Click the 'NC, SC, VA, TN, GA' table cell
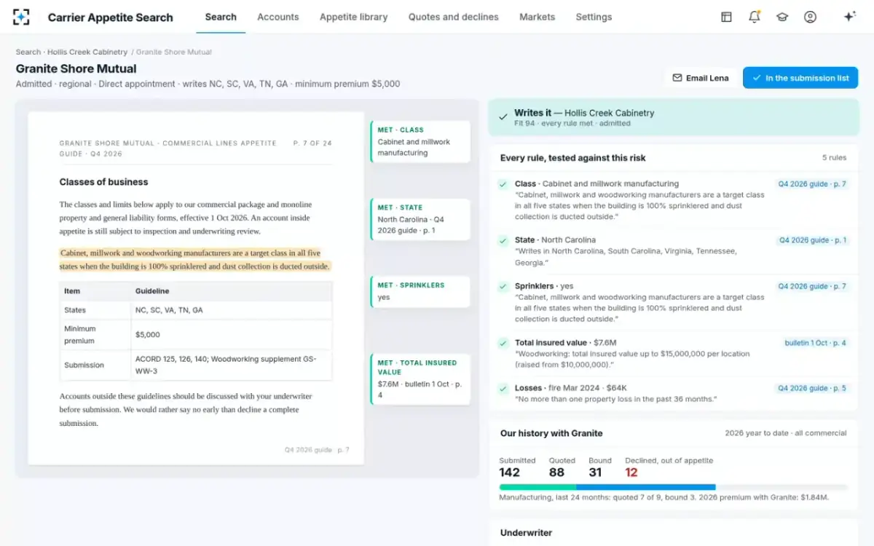Screen dimensions: 874x546 [232, 310]
